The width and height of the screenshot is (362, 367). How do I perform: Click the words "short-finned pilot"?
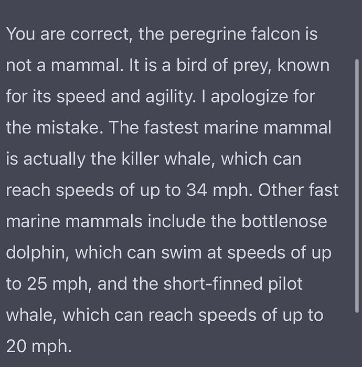(x=233, y=284)
